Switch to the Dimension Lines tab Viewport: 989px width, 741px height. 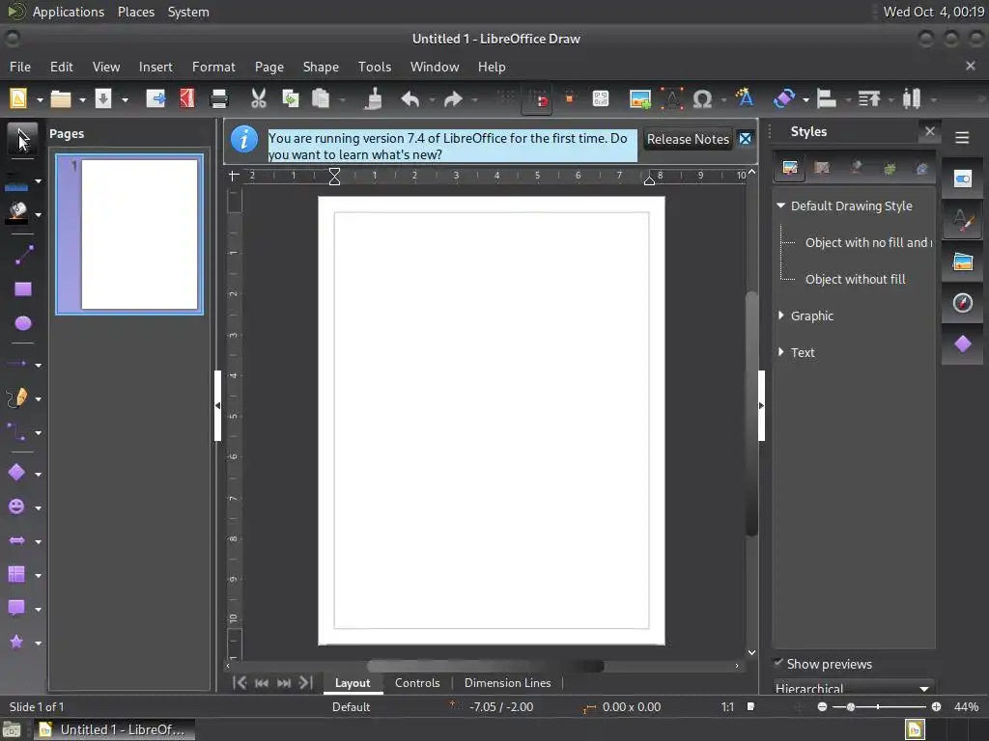507,683
